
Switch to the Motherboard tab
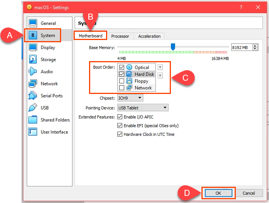91,36
